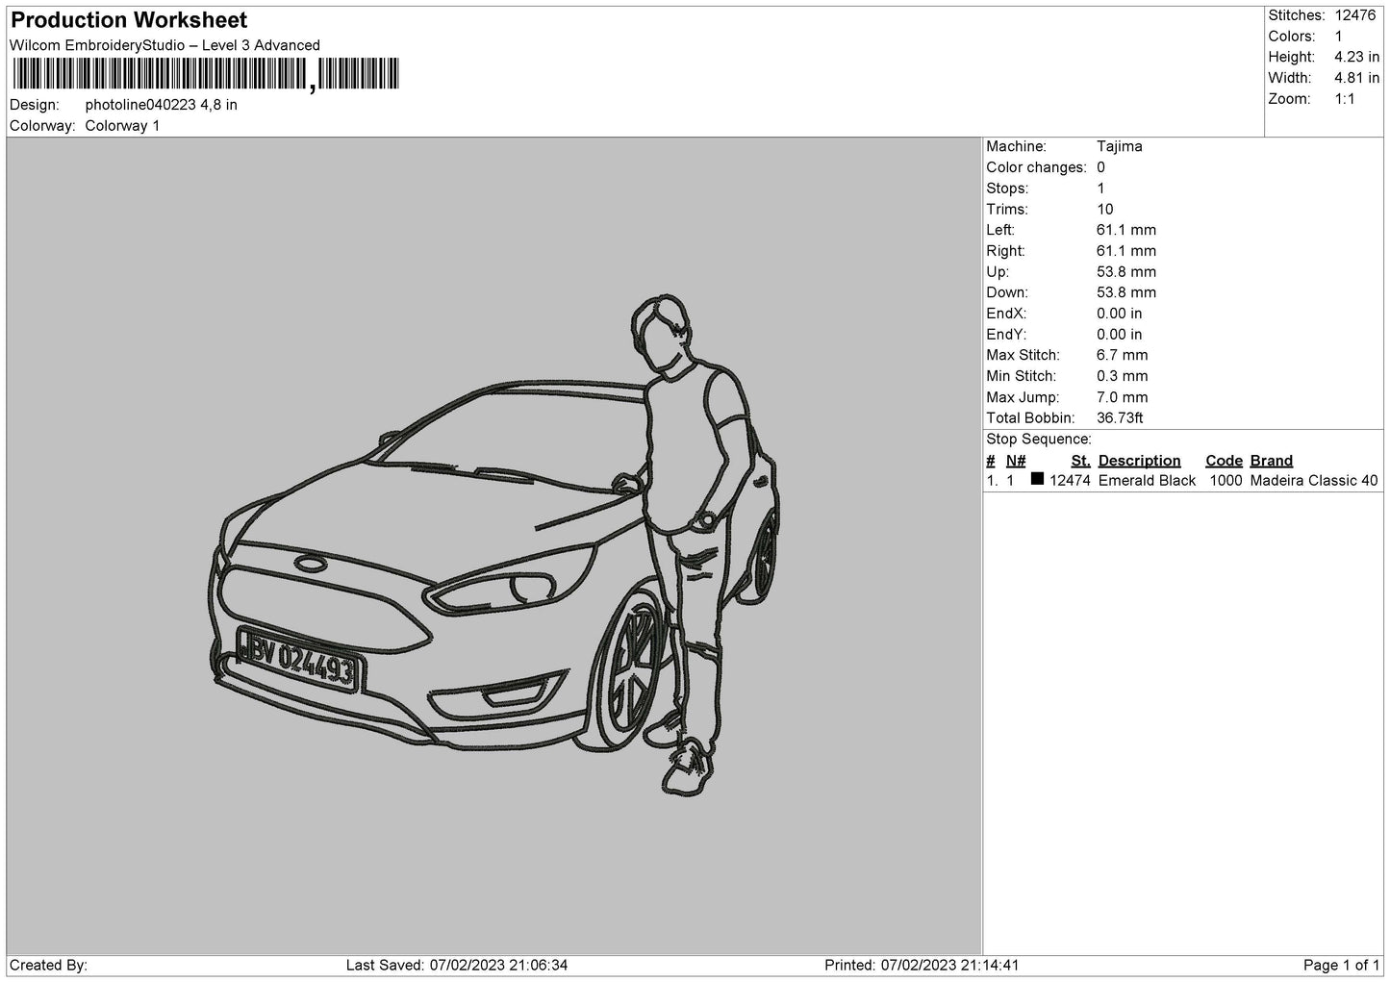
Task: Click the 'Machine:' label
Action: tap(1016, 146)
